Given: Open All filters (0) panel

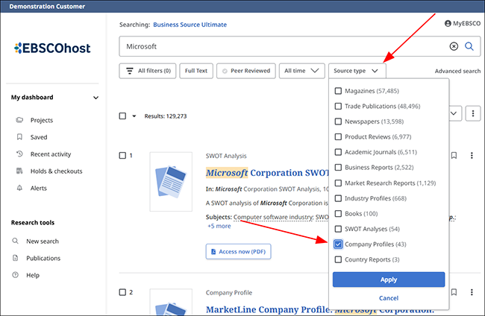Looking at the screenshot, I should 148,71.
